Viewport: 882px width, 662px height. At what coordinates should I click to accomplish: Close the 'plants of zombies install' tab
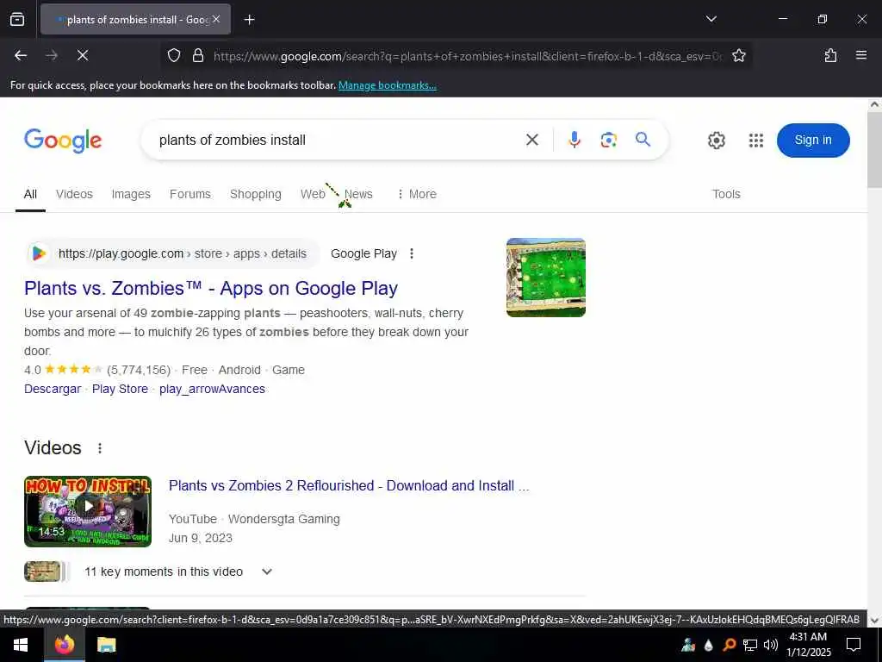[x=216, y=19]
